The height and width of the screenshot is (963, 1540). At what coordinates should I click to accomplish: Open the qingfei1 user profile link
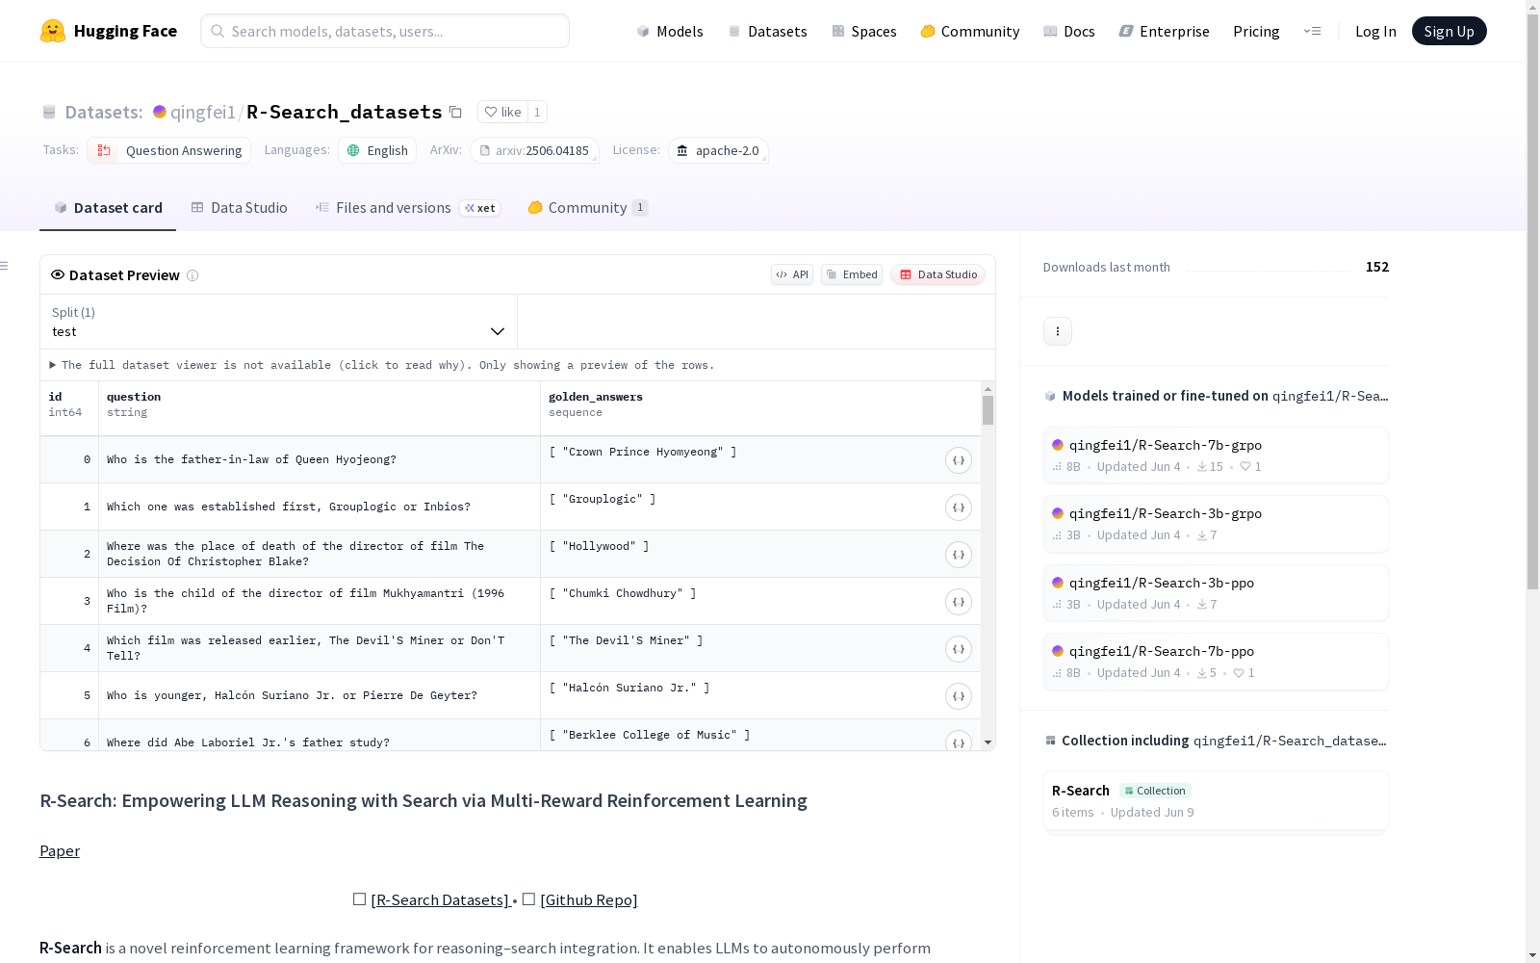click(x=203, y=112)
